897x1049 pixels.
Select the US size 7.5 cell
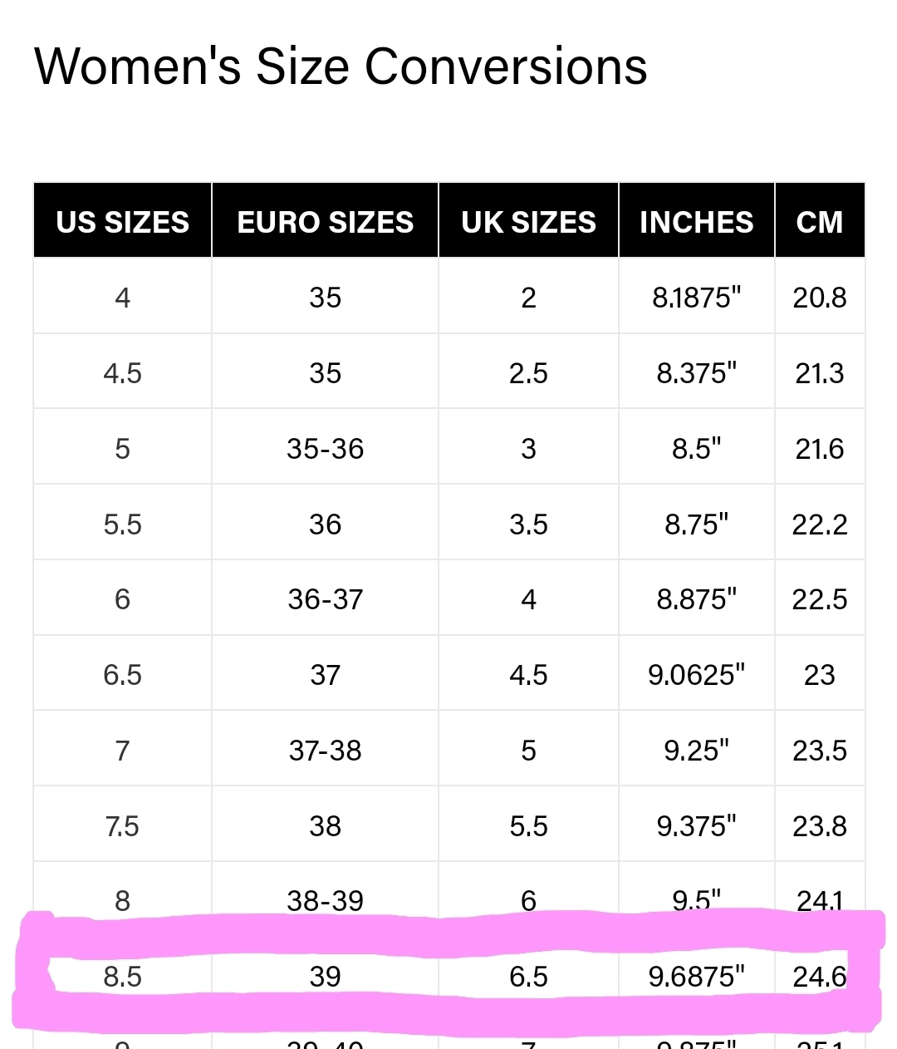pos(123,825)
